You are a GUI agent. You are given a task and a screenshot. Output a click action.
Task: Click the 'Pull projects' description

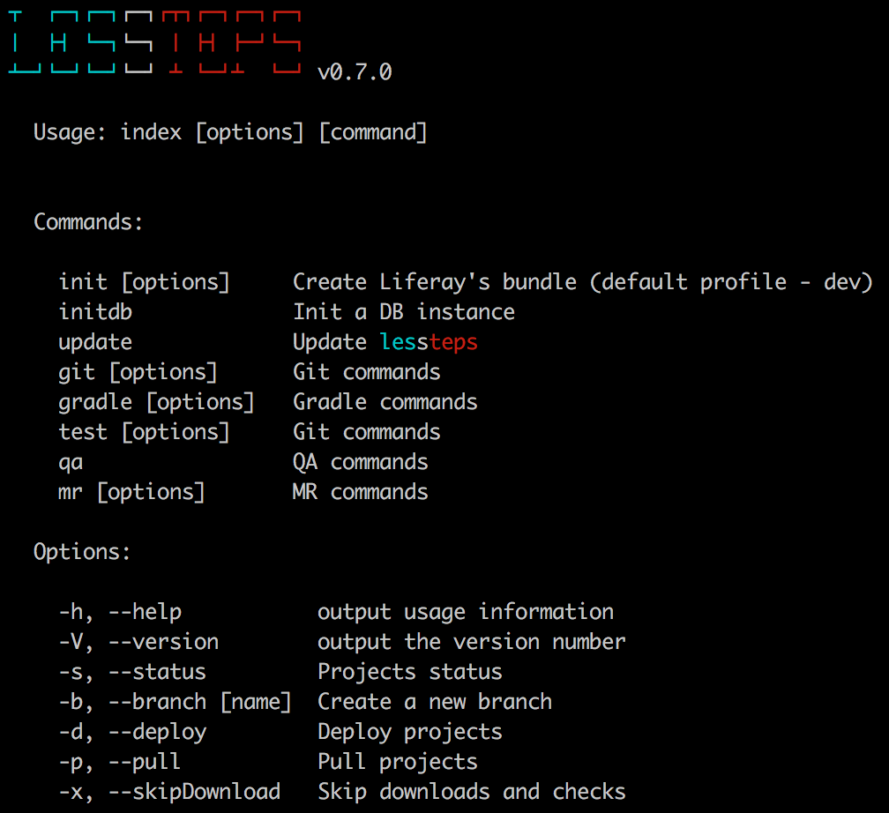398,763
